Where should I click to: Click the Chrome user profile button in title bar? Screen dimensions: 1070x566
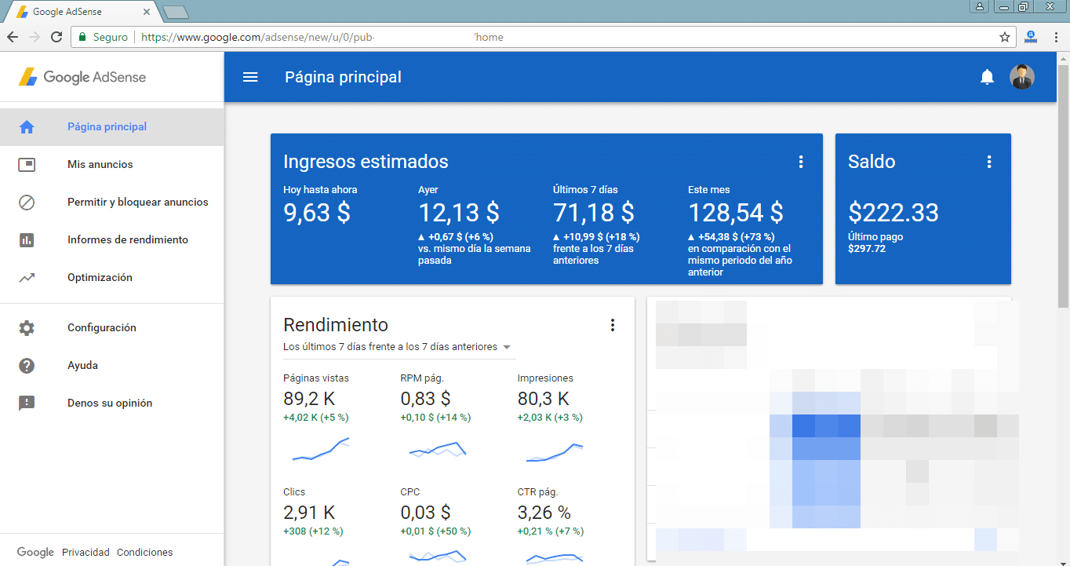coord(980,7)
